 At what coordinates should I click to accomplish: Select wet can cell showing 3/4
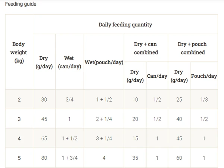(69, 99)
